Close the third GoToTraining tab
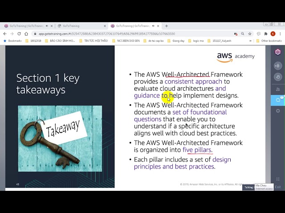Screen dimensions: 285x213 tap(158, 26)
